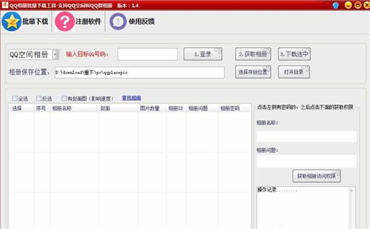Click the 相册ID column header

tap(176, 108)
